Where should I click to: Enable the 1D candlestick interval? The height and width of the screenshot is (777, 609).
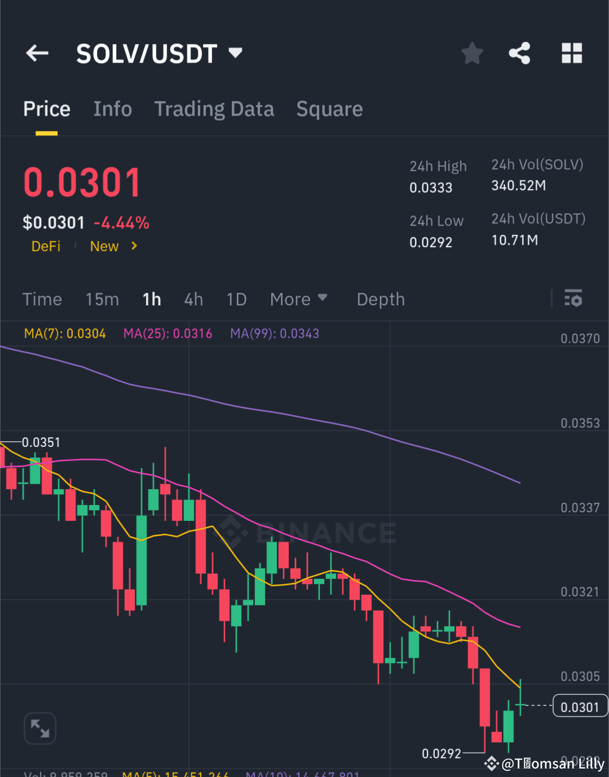[x=236, y=299]
